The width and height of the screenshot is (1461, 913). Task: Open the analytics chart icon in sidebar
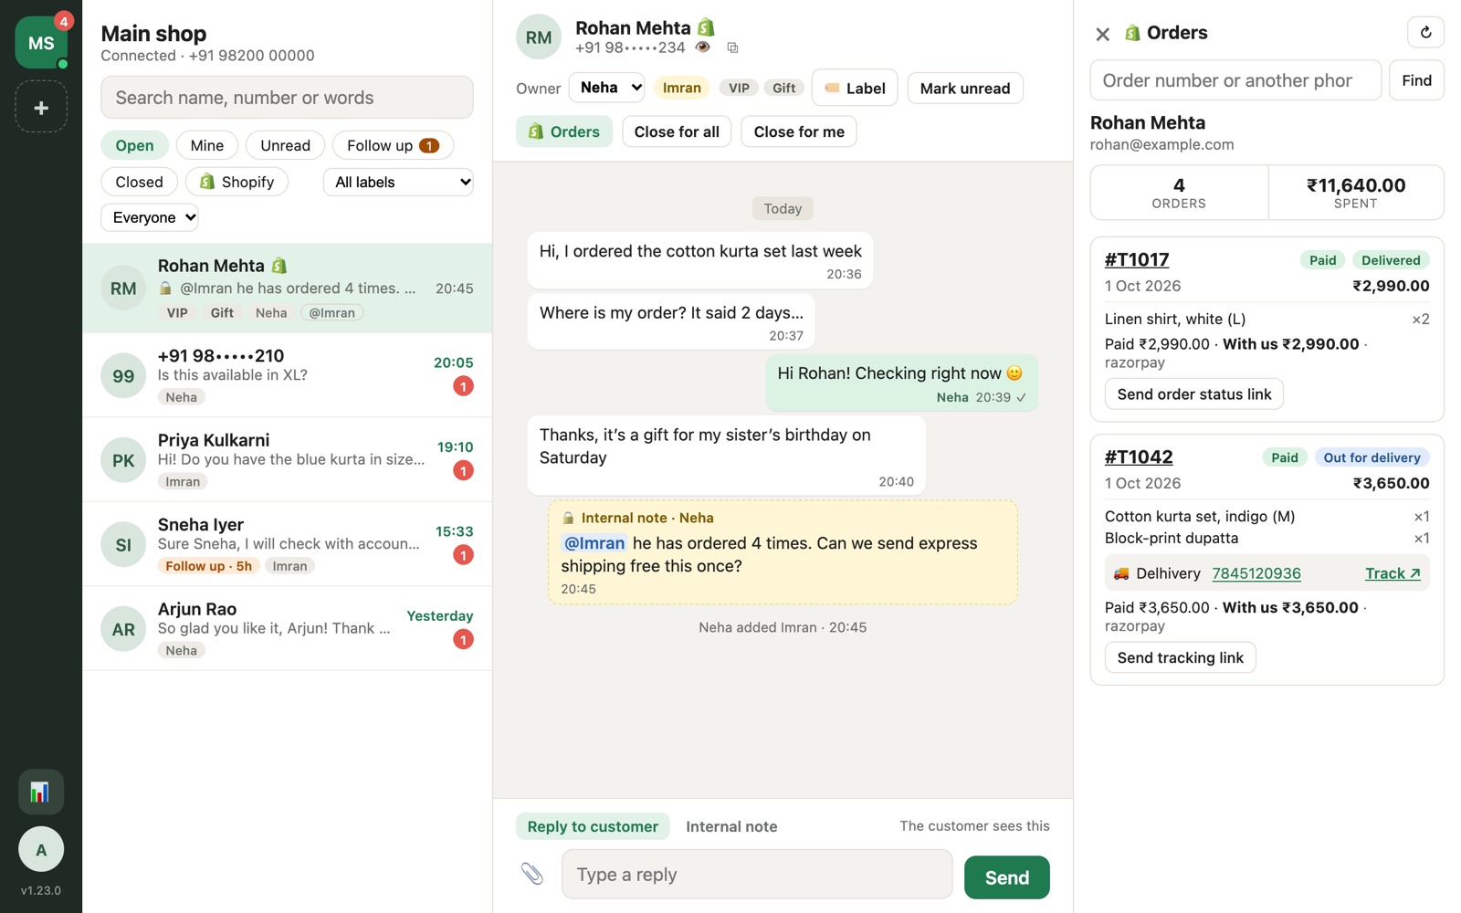41,792
